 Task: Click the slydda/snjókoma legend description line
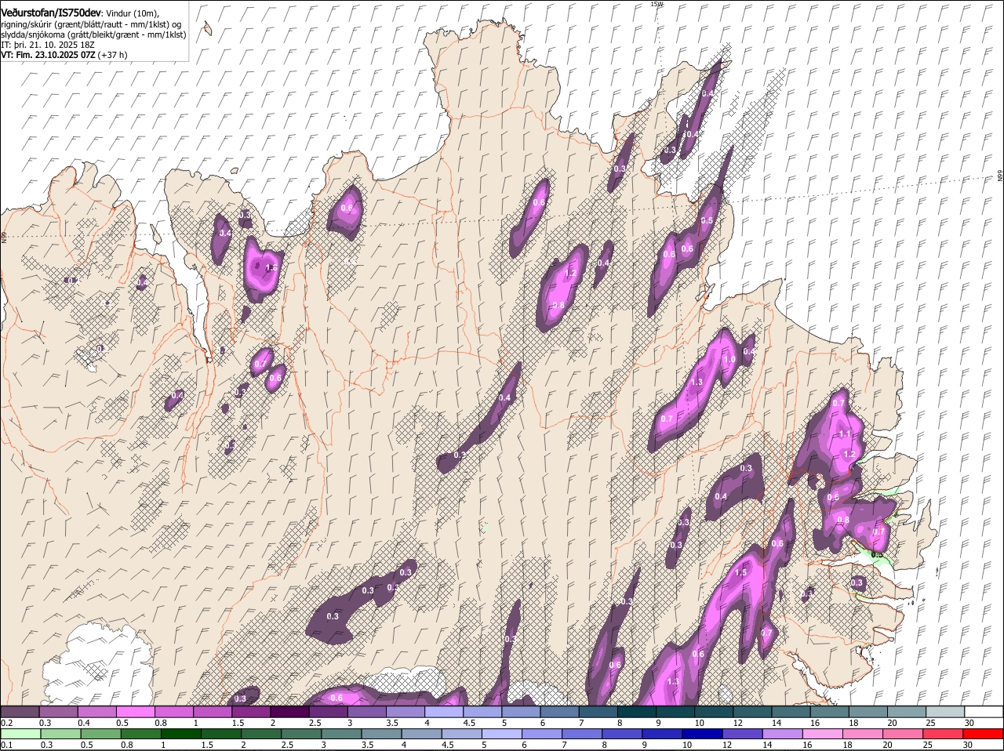(93, 34)
